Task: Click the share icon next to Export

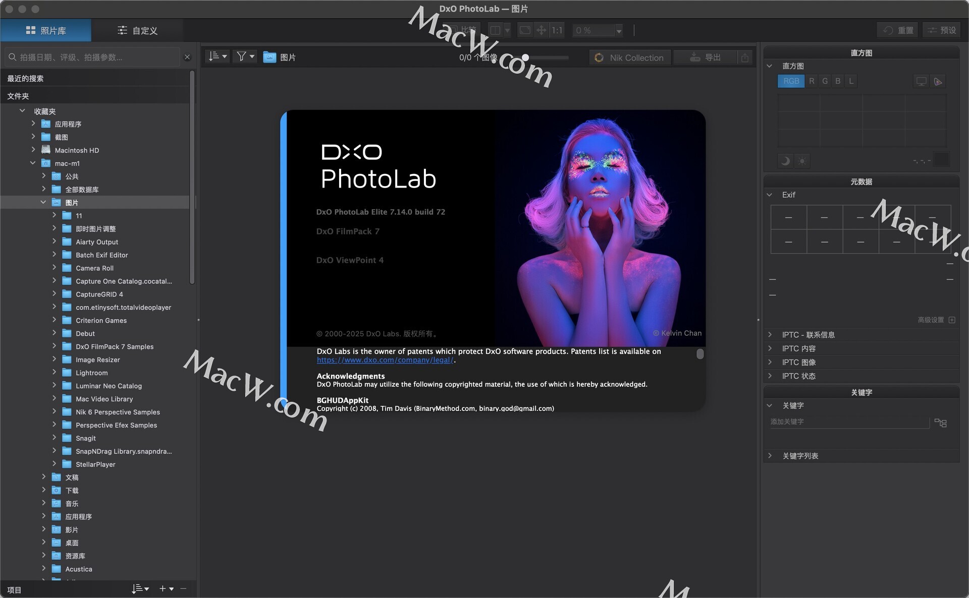Action: pyautogui.click(x=744, y=57)
